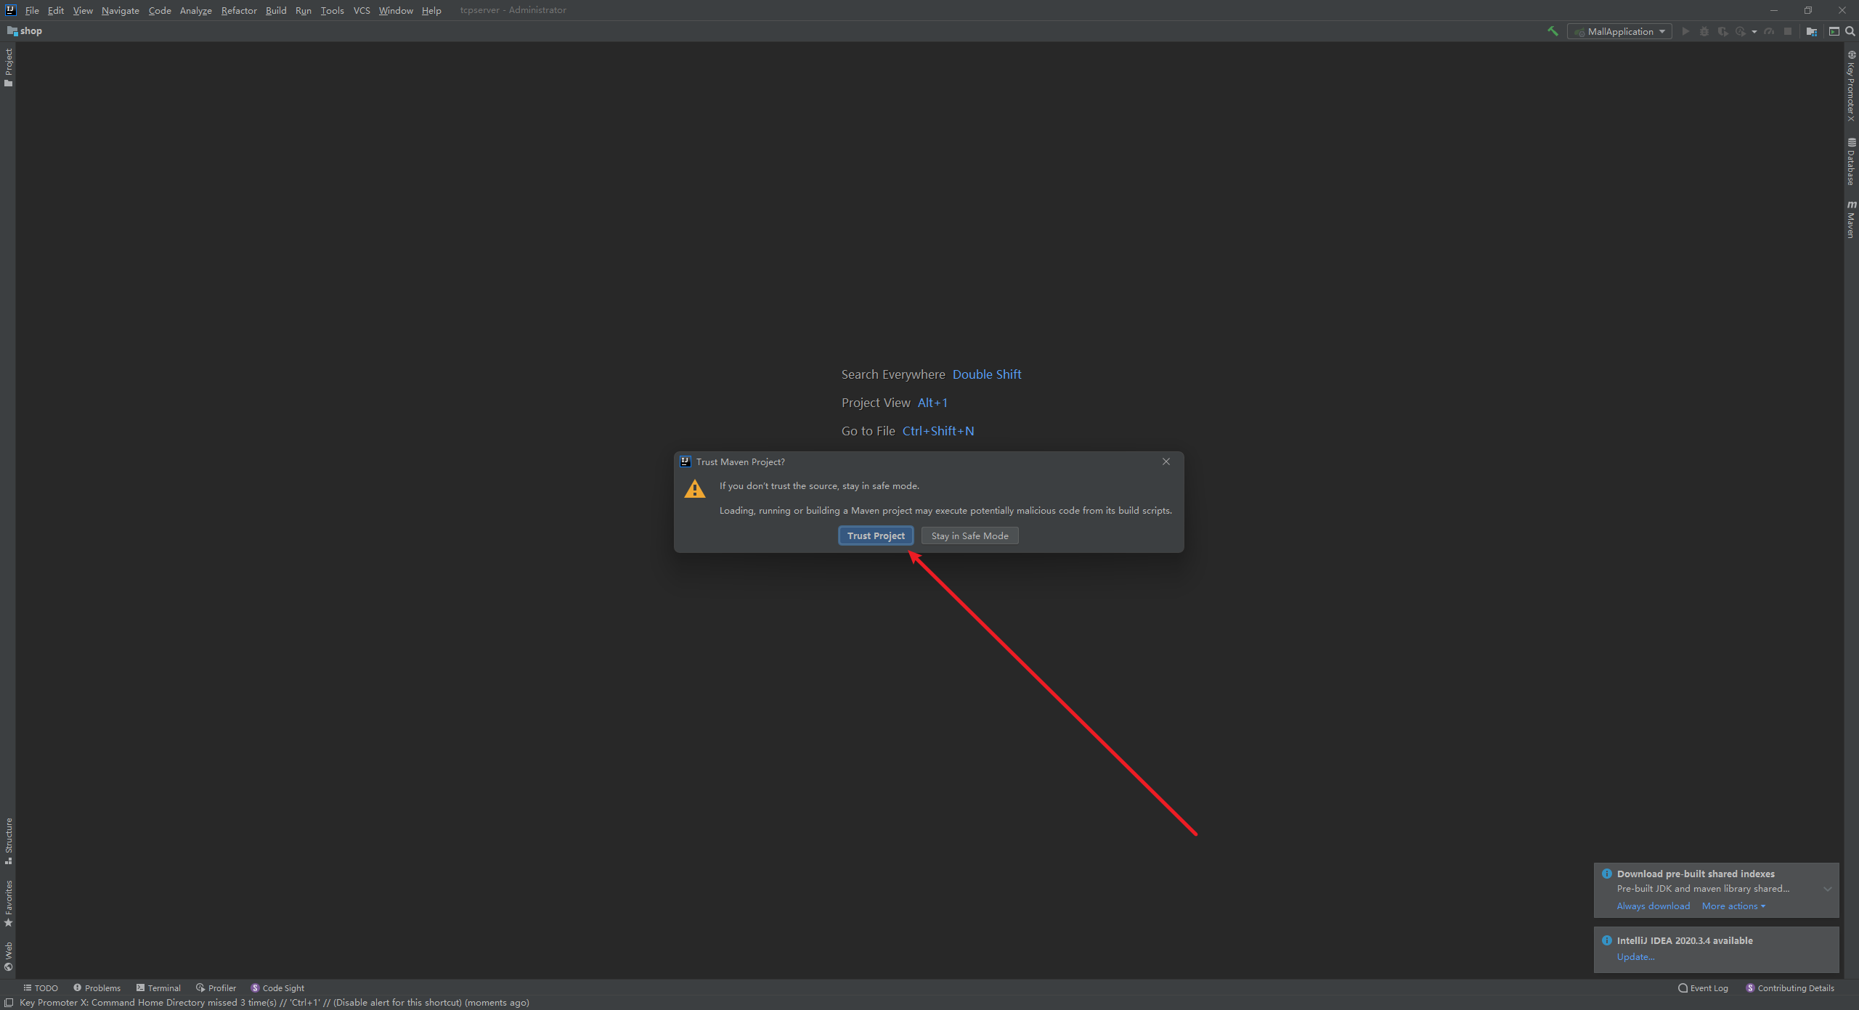
Task: Click the Alt+1 Project View hint
Action: click(x=932, y=403)
